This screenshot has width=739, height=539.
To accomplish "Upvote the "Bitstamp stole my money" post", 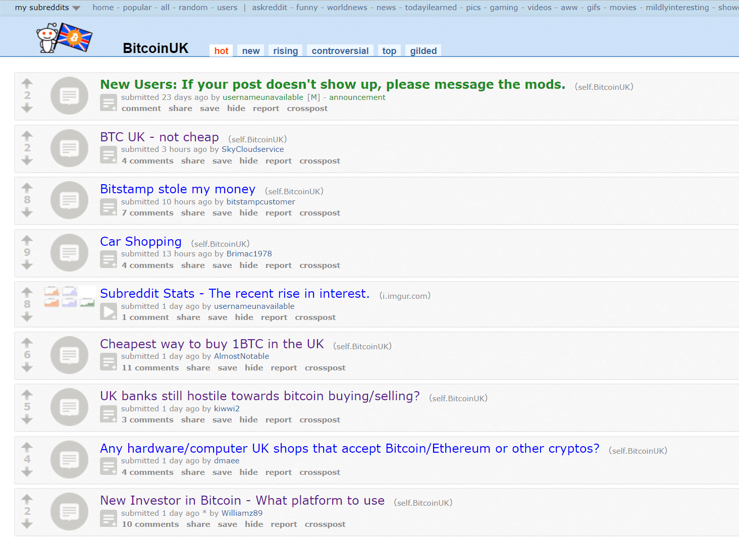I will [27, 188].
